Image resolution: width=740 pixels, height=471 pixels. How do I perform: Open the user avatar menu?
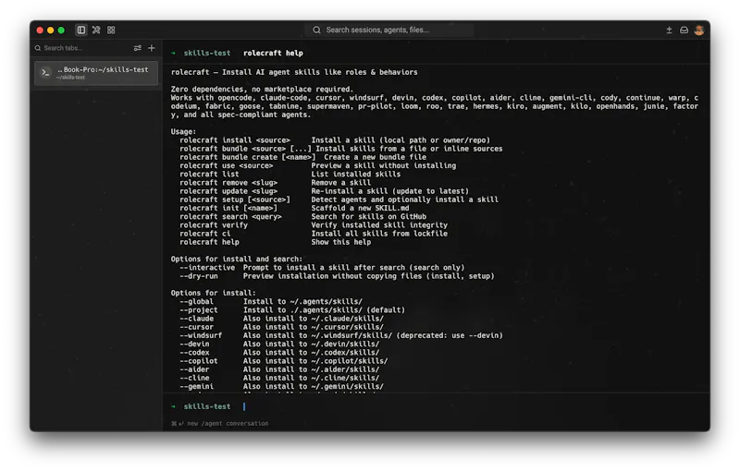tap(699, 30)
